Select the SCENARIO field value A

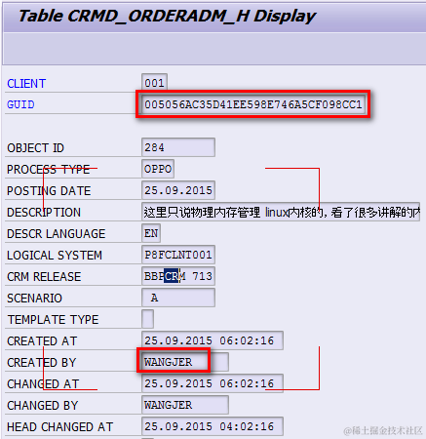(x=178, y=298)
